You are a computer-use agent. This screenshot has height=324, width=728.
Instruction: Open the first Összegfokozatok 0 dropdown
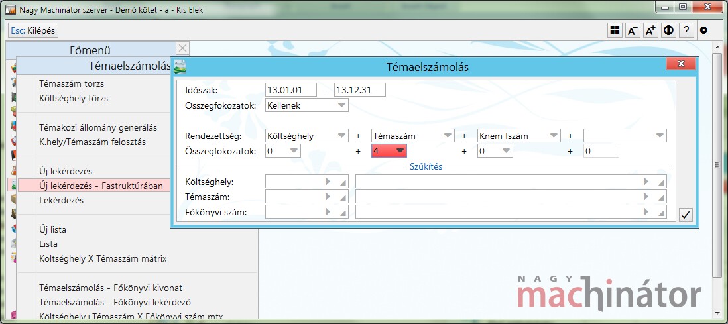click(283, 151)
